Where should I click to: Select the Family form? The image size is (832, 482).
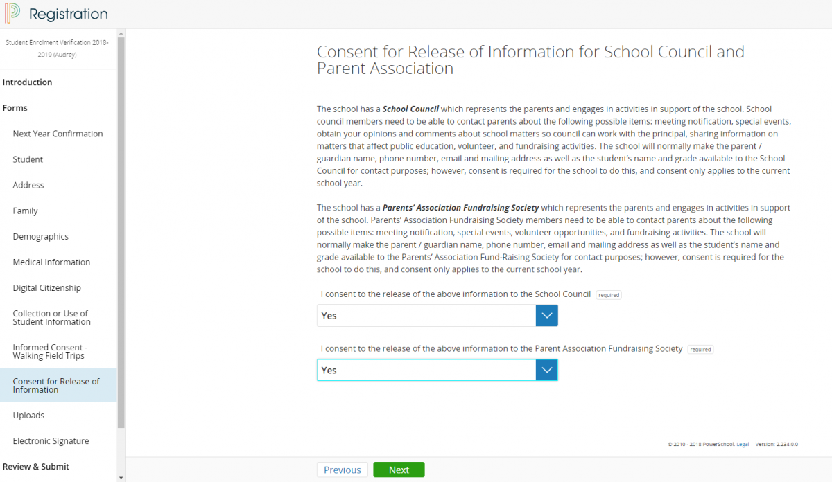pos(26,211)
